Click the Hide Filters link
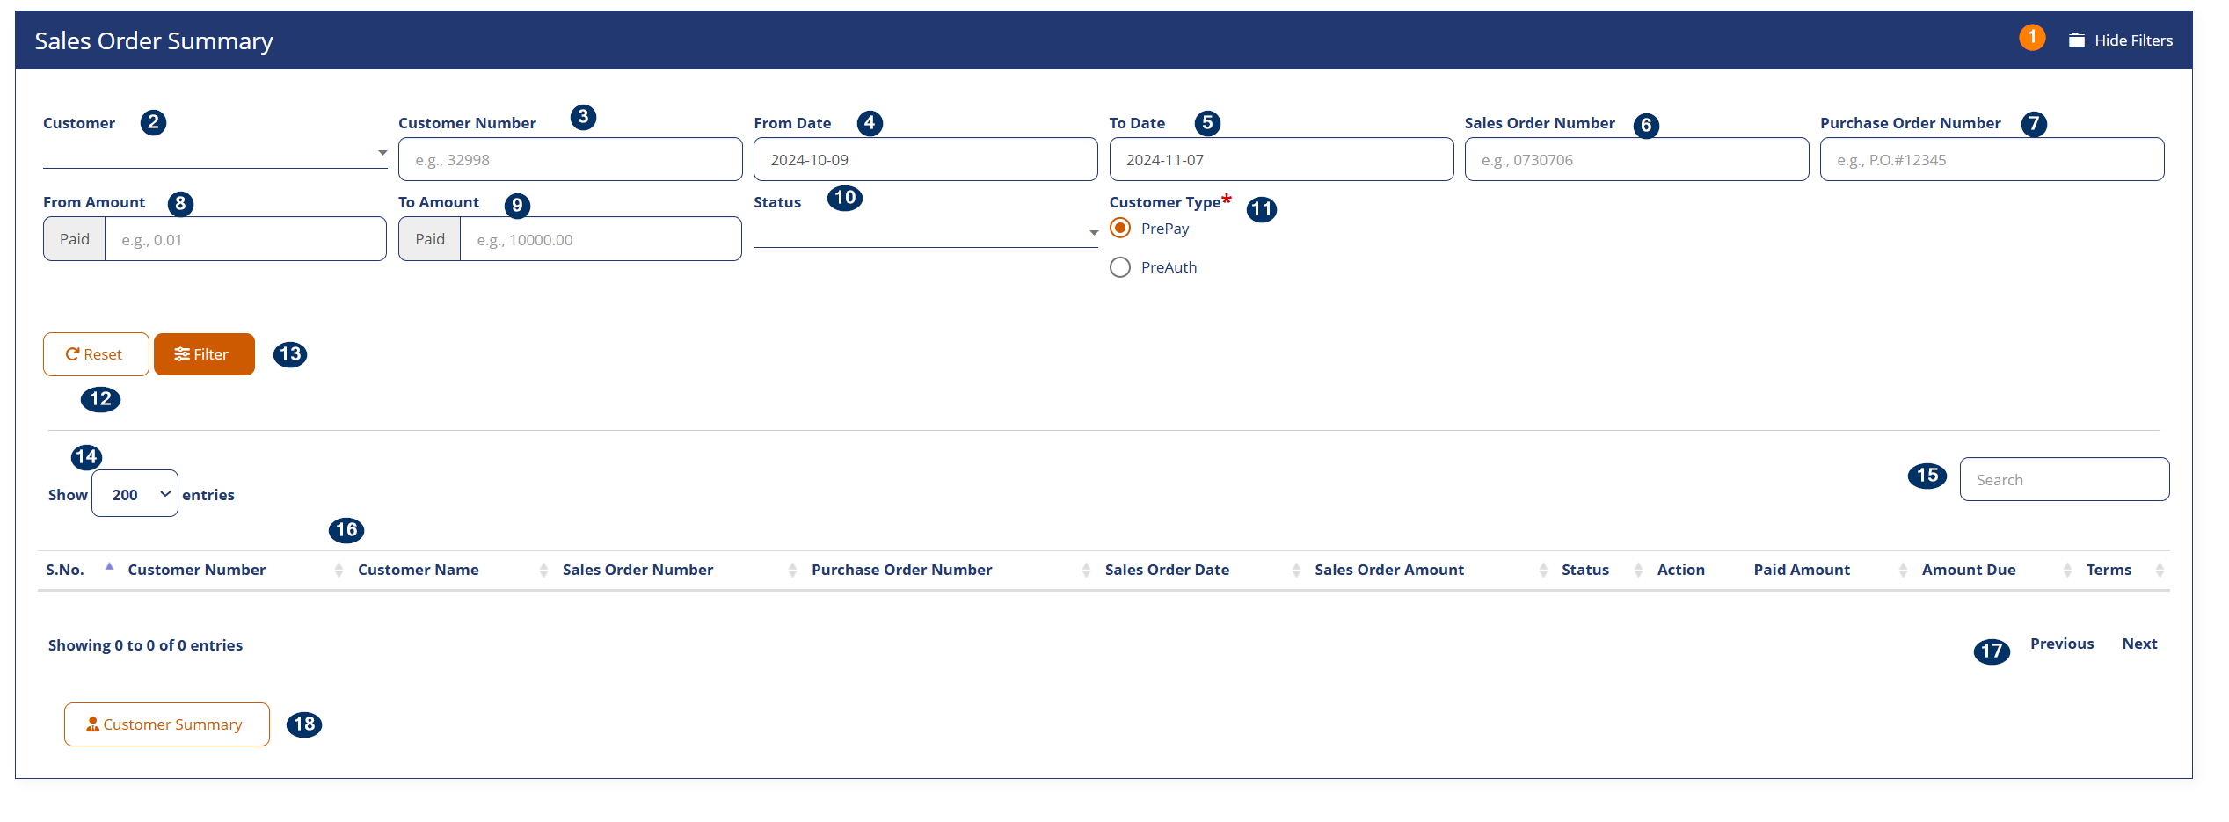 pyautogui.click(x=2132, y=40)
